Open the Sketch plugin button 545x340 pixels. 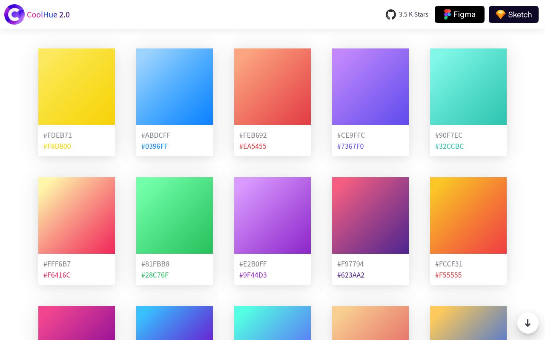[x=513, y=14]
